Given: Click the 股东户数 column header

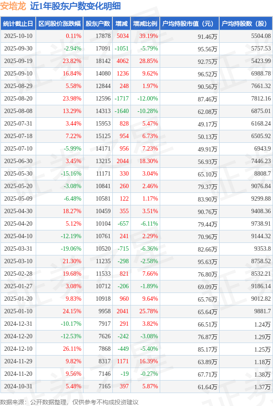Looking at the screenshot, I should 97,24.
